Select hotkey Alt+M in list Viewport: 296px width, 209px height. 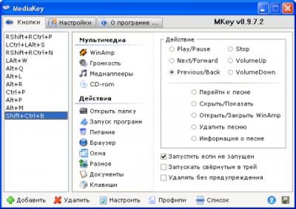click(36, 108)
